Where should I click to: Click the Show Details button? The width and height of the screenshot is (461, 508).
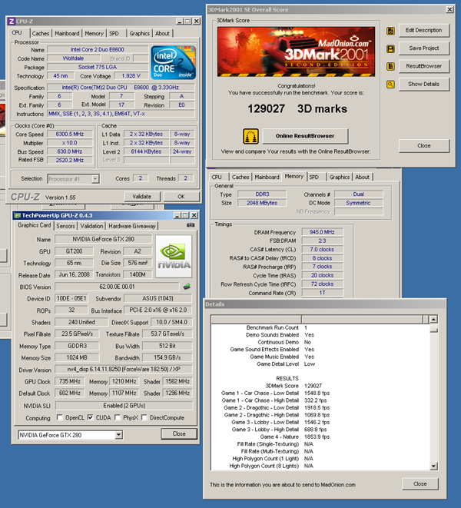[424, 85]
